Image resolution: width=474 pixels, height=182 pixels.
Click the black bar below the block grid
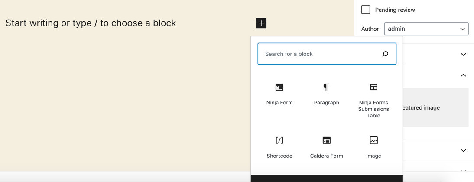[326, 178]
